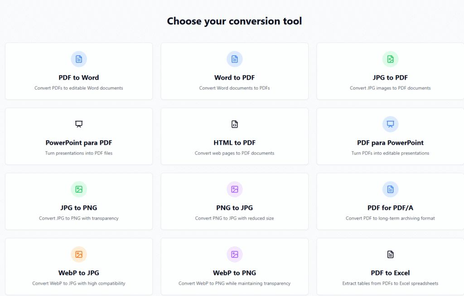Open the PDF to Word tool title
The width and height of the screenshot is (464, 296).
[79, 78]
